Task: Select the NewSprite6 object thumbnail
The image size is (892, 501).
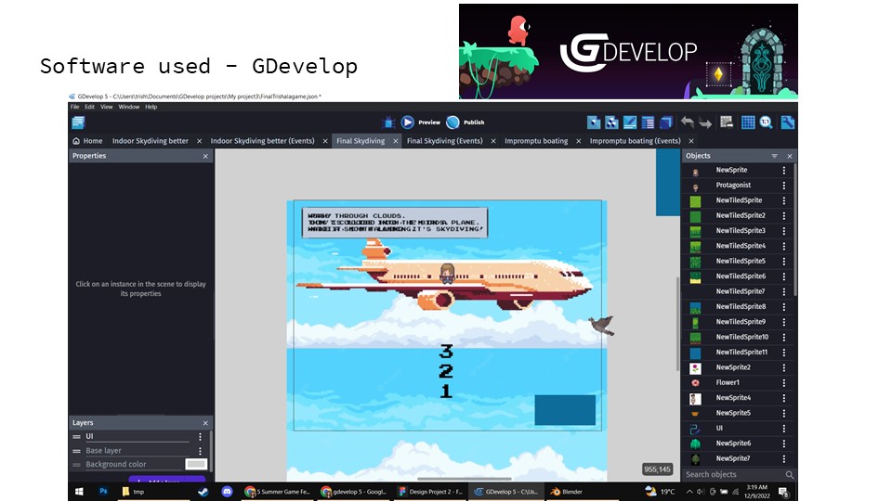Action: click(695, 443)
